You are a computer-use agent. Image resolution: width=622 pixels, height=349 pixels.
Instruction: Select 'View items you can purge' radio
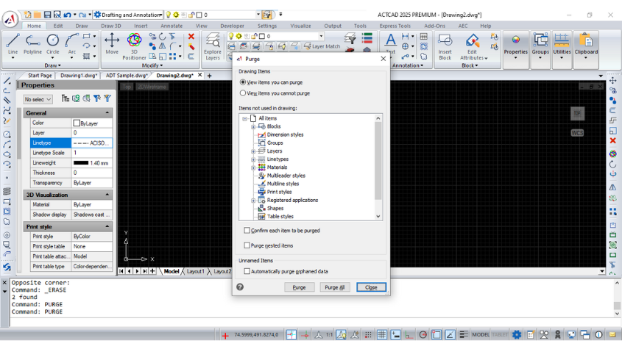pyautogui.click(x=243, y=82)
